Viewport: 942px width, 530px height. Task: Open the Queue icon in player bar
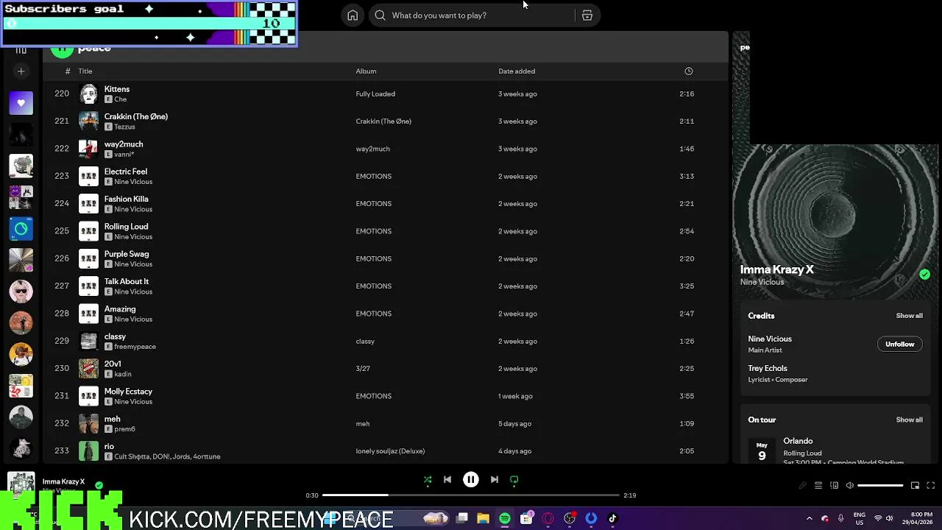click(x=818, y=486)
